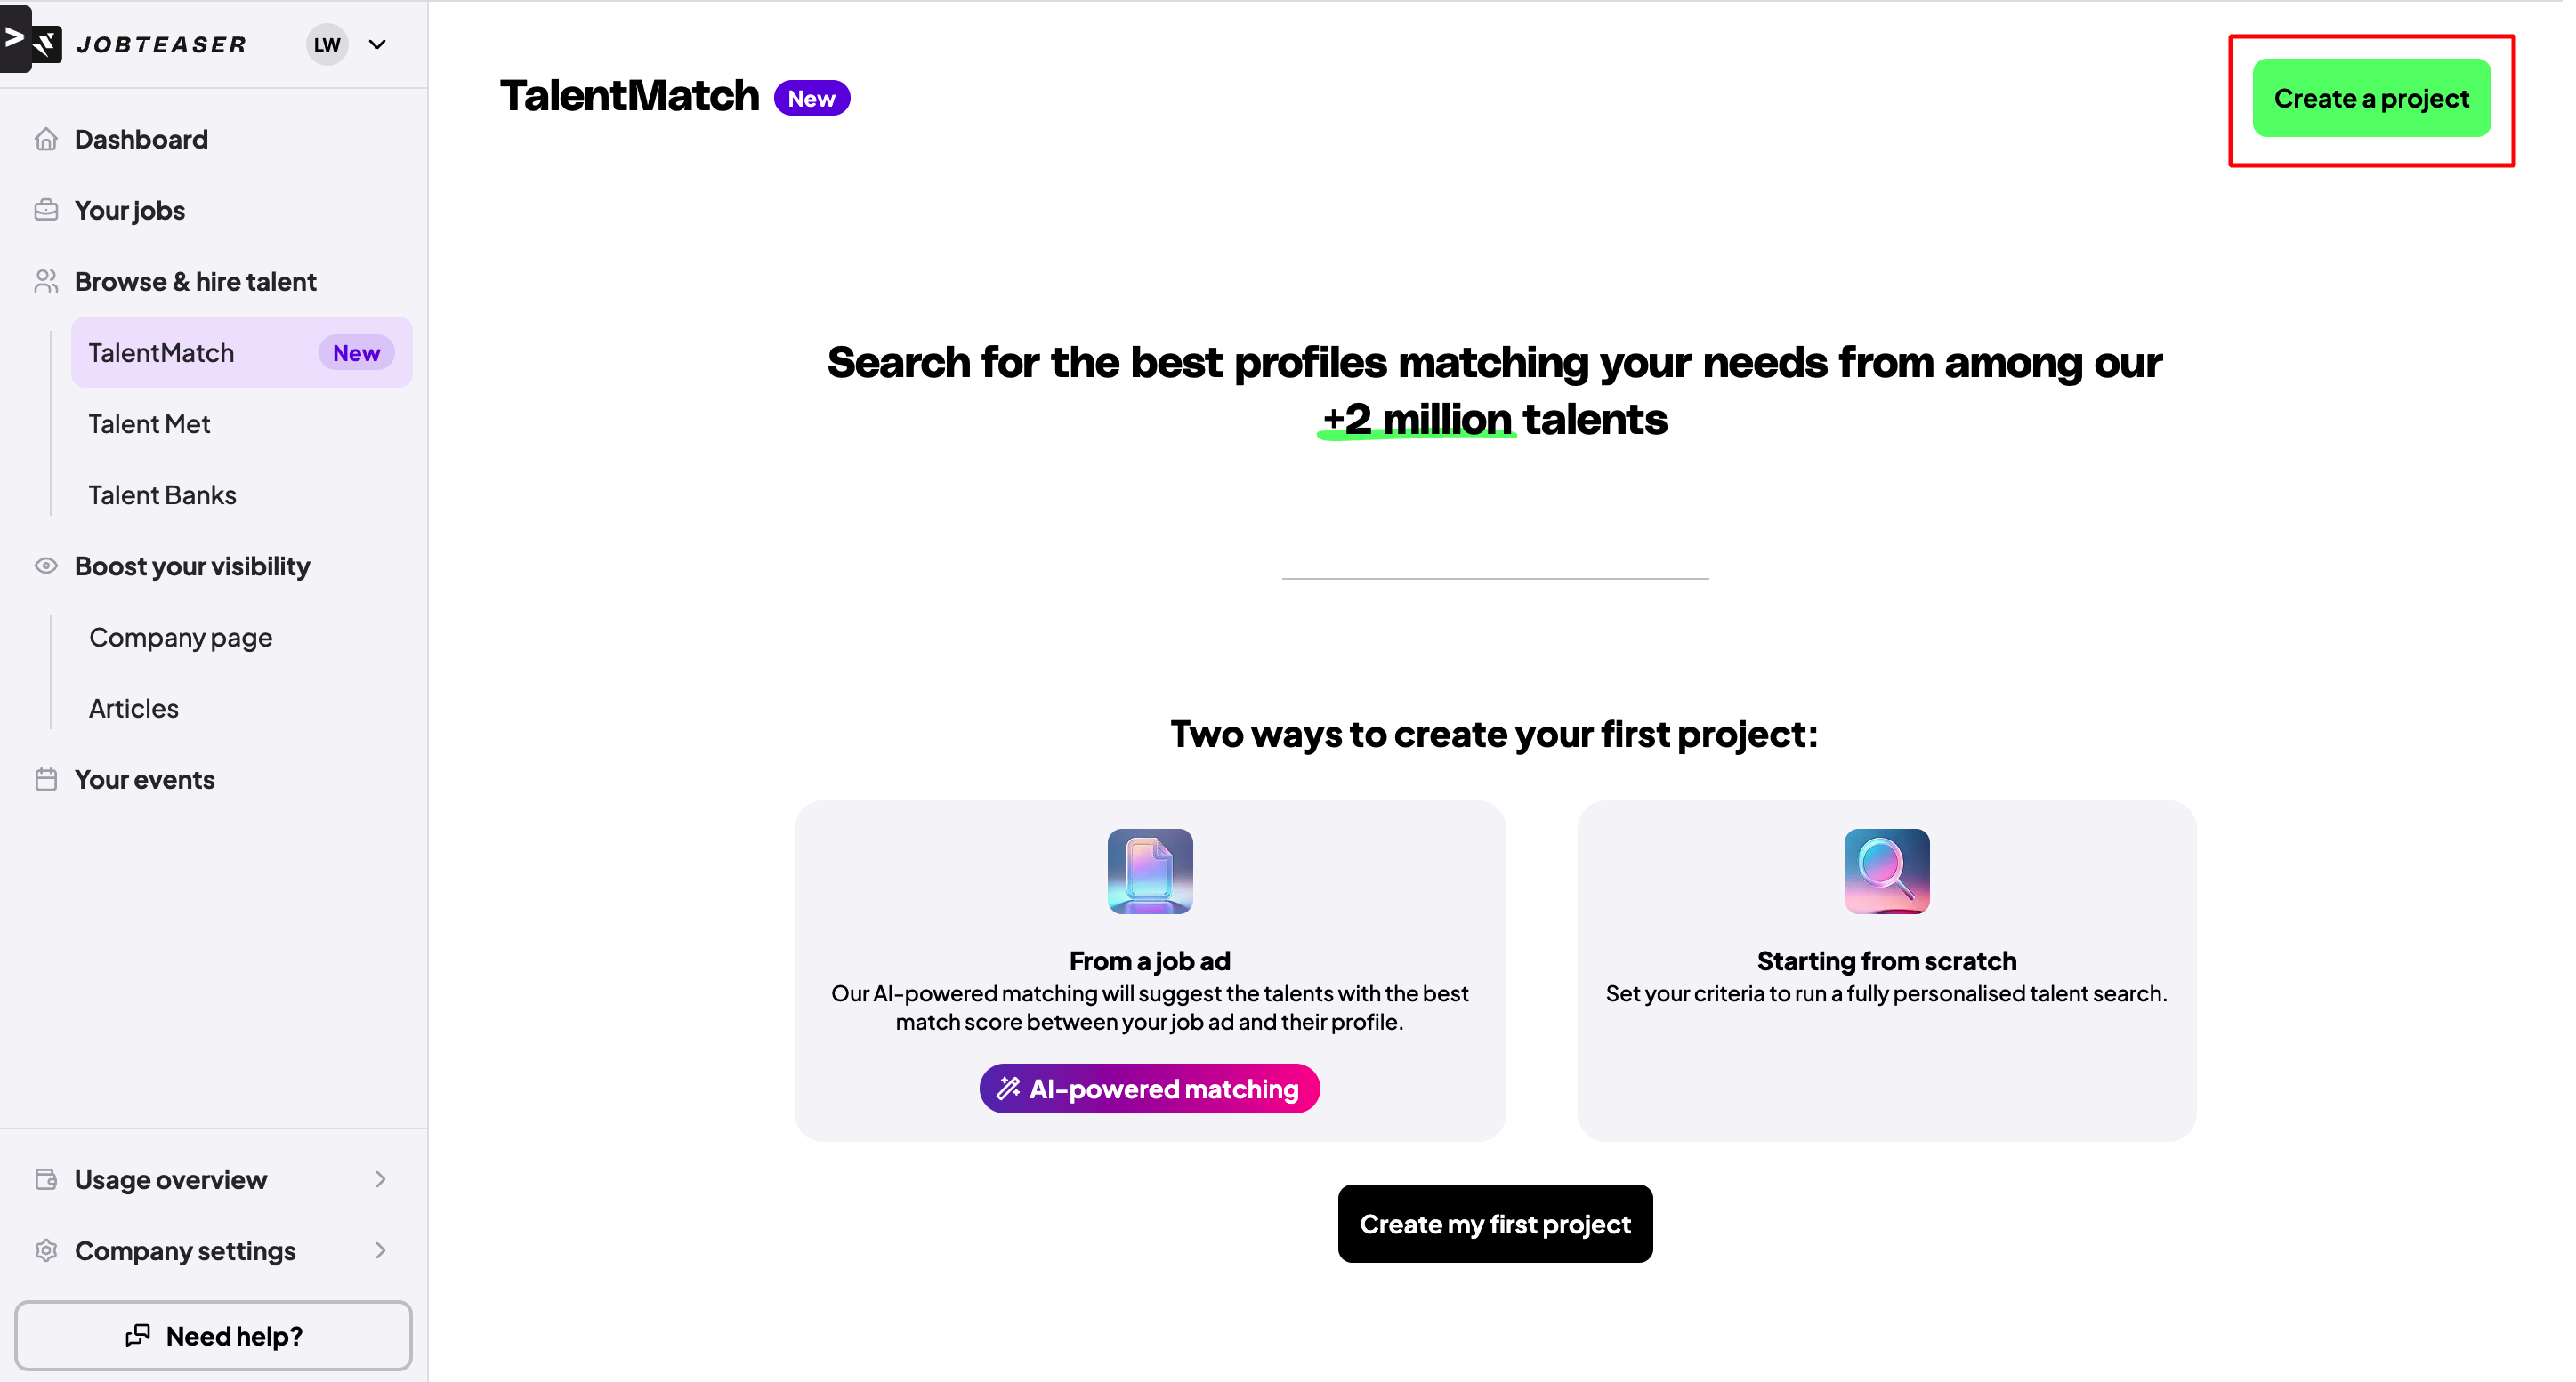Click Create my first project button
Viewport: 2576px width, 1382px height.
coord(1495,1223)
